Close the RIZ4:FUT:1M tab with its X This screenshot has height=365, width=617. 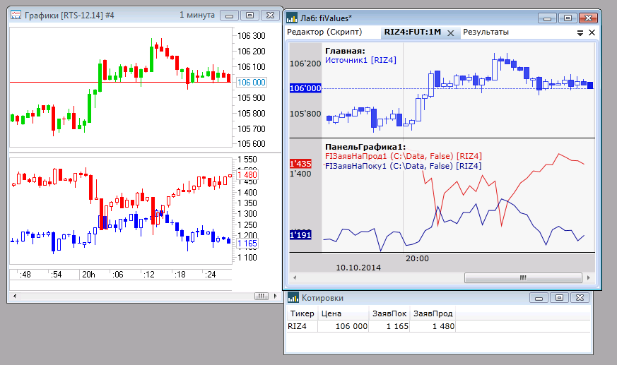click(451, 32)
